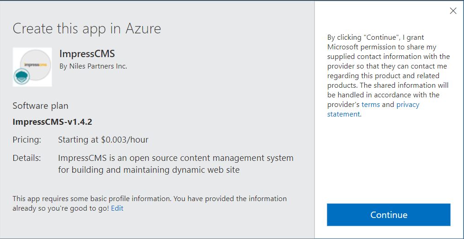
Task: Click the open source content management description
Action: 176,164
